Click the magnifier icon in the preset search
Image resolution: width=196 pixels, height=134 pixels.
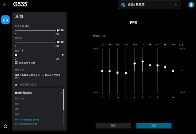[x=17, y=85]
